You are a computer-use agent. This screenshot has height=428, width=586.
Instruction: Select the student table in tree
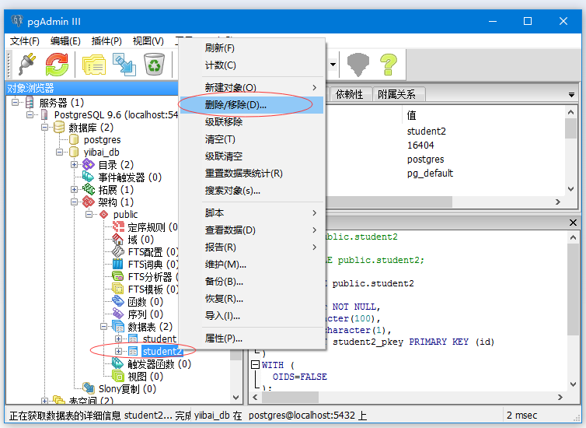coord(159,339)
